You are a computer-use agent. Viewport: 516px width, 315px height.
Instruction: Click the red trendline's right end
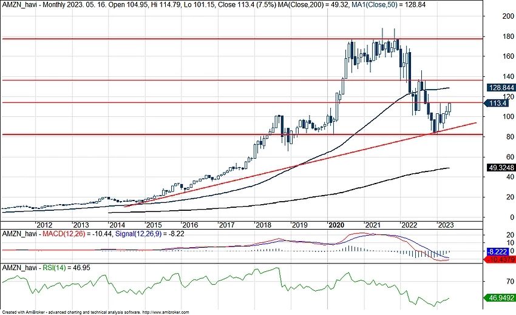point(476,123)
